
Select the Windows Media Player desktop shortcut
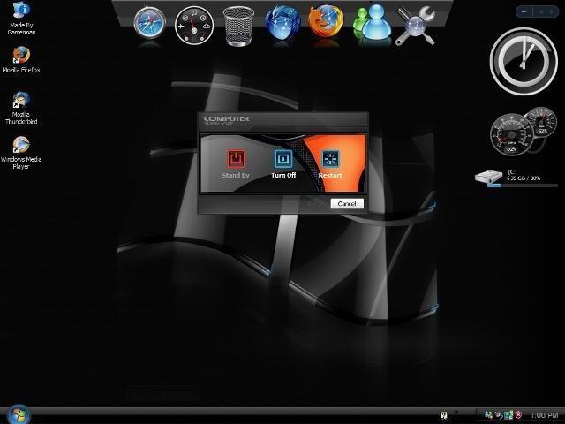[21, 153]
